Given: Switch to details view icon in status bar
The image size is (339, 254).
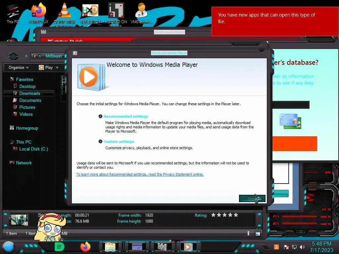Looking at the screenshot, I should pyautogui.click(x=248, y=233).
